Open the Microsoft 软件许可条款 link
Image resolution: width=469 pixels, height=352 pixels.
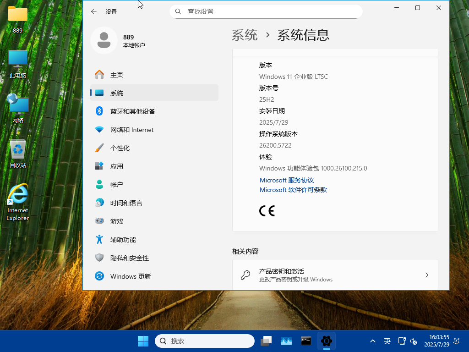click(293, 190)
